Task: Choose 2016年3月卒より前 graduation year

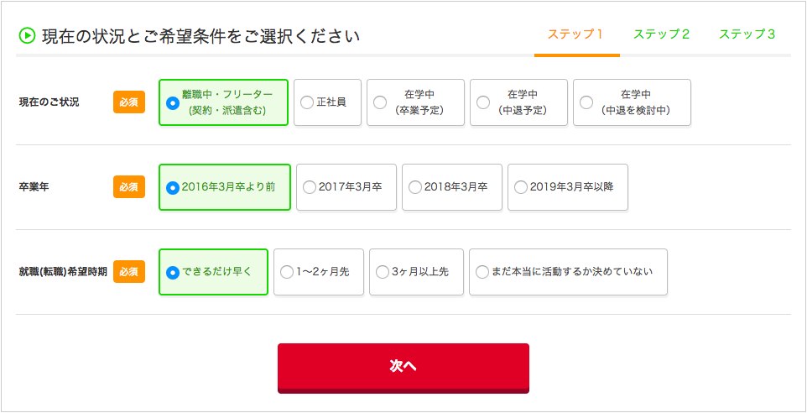Action: point(225,187)
